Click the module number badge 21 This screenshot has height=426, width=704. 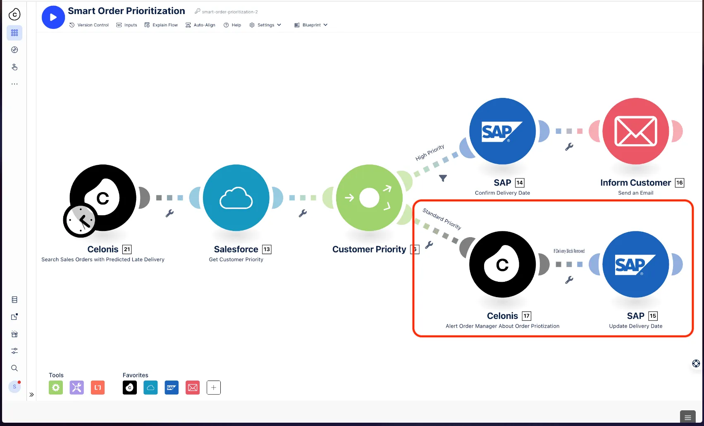(x=127, y=250)
